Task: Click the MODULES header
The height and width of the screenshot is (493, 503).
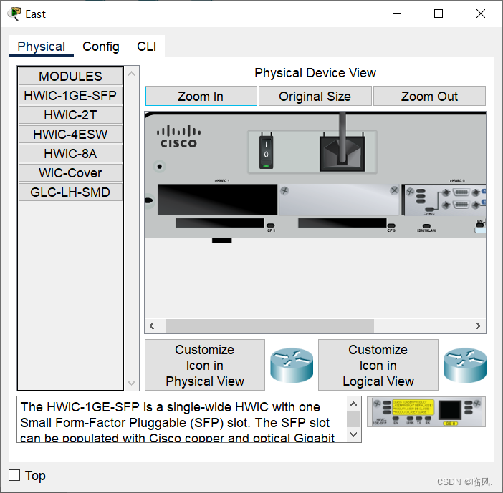Action: click(x=70, y=77)
